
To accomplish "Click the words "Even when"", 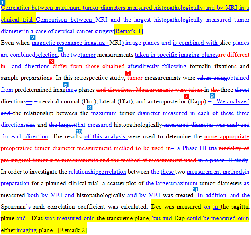I will [15, 43].
